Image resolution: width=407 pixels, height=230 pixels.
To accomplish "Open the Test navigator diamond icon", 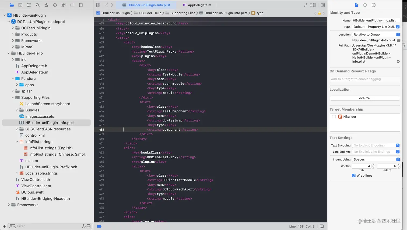I will (x=55, y=5).
